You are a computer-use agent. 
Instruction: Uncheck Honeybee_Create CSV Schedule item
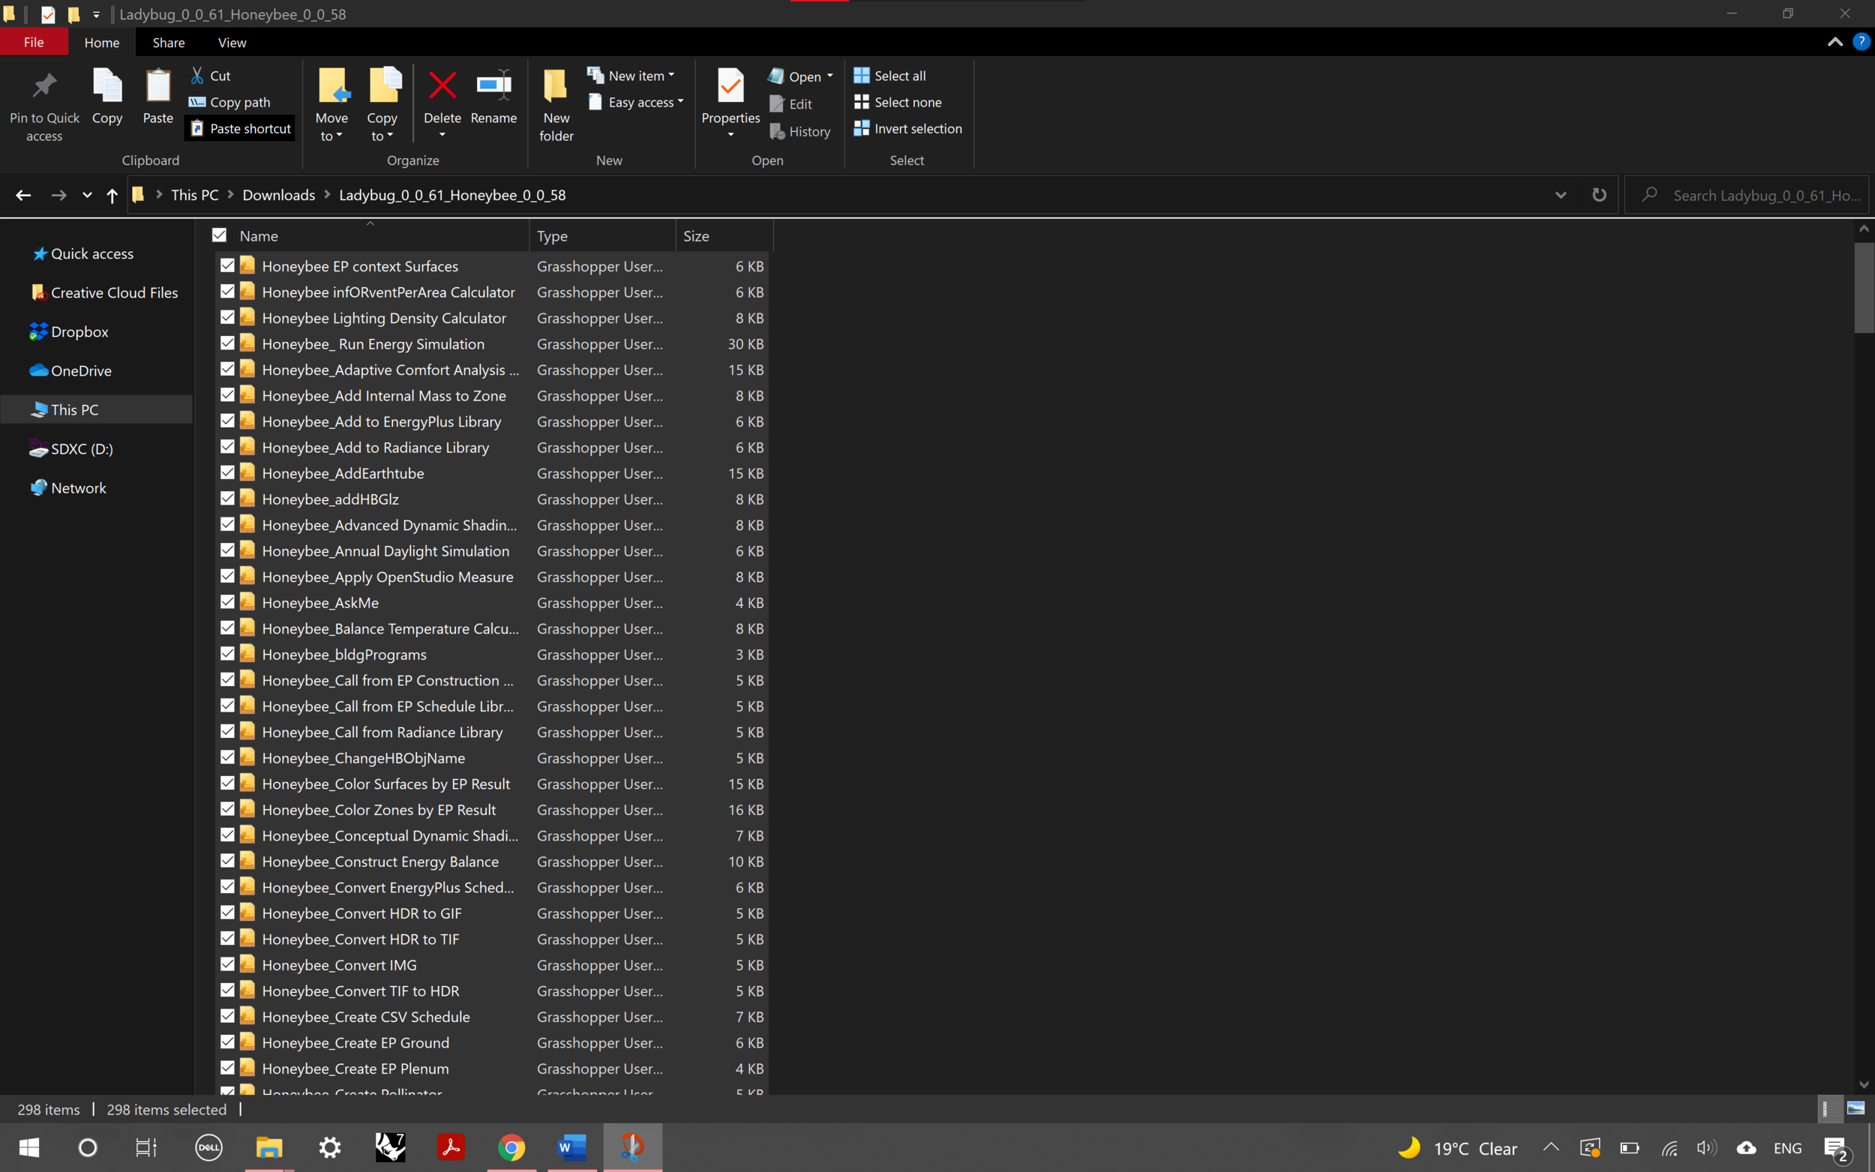click(227, 1016)
